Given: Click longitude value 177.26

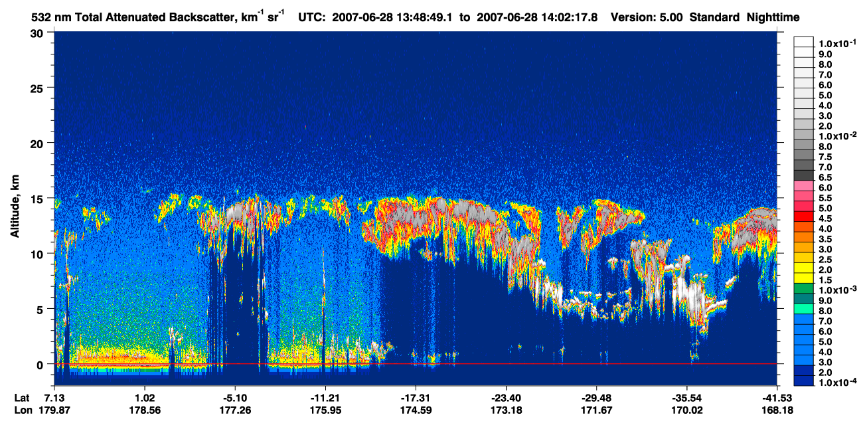Looking at the screenshot, I should tap(235, 410).
